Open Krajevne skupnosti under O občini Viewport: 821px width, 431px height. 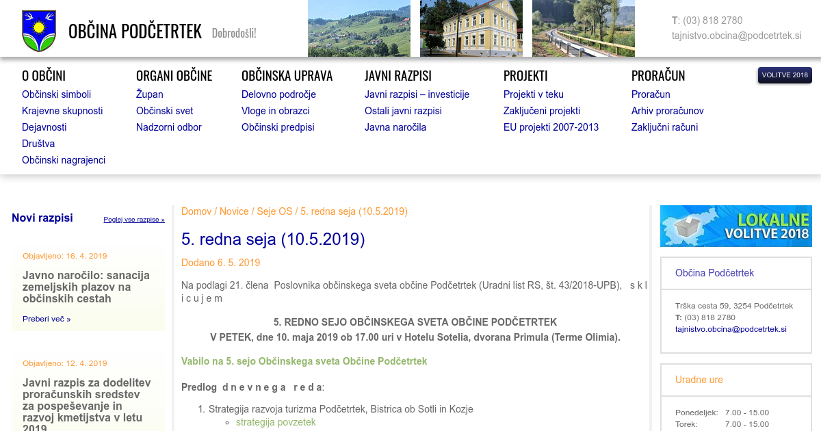[x=62, y=111]
